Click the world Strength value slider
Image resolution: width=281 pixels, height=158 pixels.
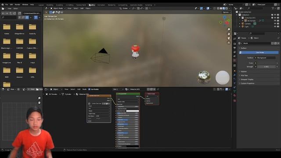point(266,67)
